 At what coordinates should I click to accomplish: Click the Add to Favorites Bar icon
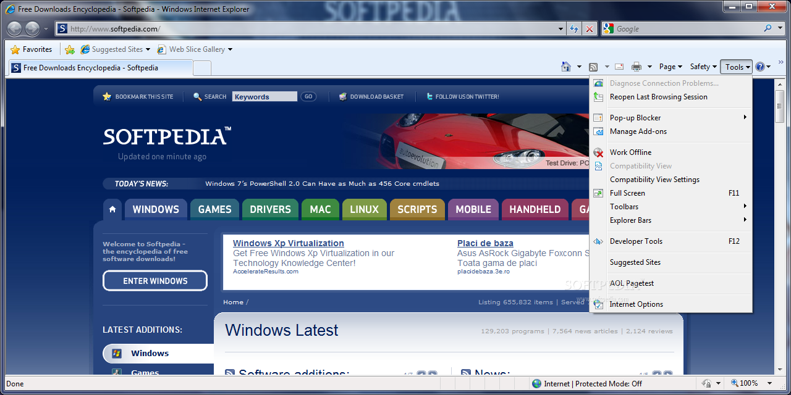70,49
